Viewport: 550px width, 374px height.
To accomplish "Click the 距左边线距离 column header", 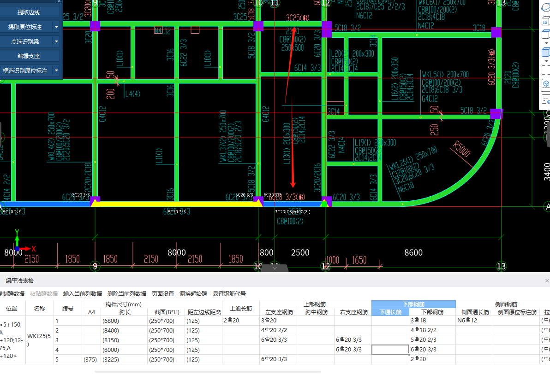I will pos(203,312).
